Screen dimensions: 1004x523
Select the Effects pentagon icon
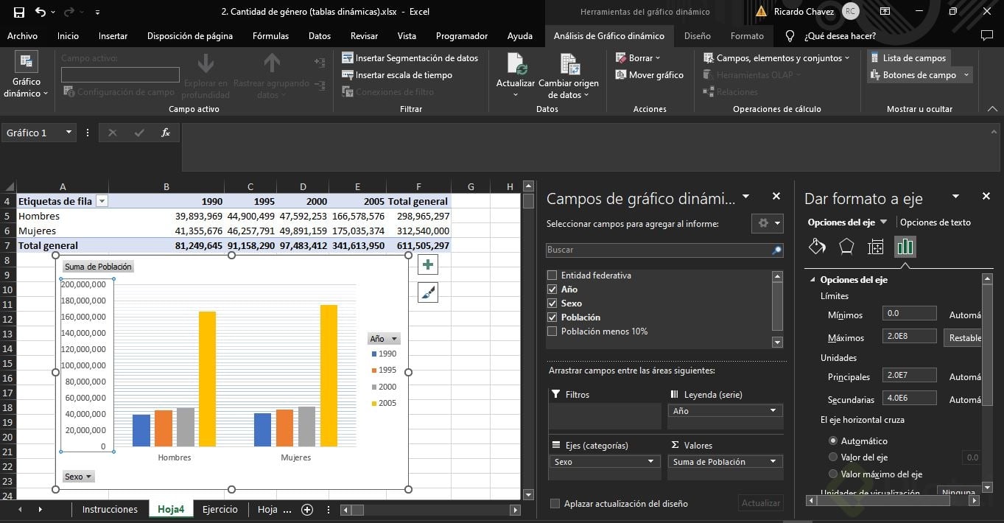[x=846, y=246]
